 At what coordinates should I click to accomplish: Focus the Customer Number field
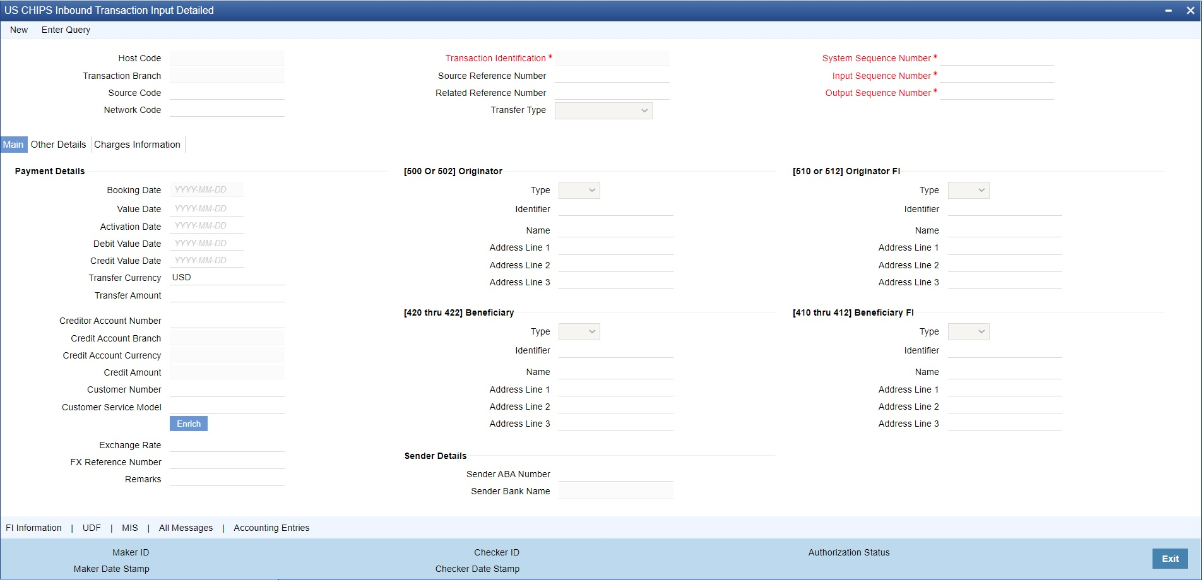tap(227, 389)
